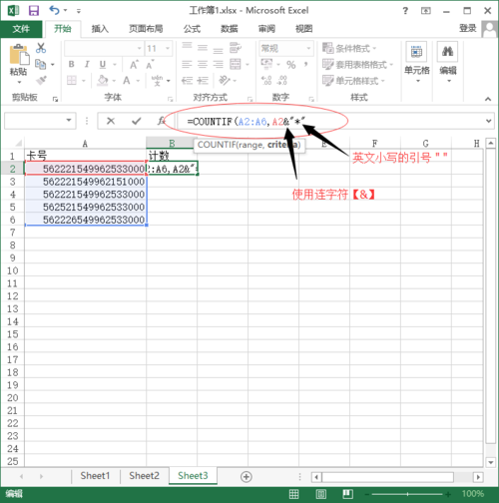Add a new sheet with plus icon

[246, 477]
